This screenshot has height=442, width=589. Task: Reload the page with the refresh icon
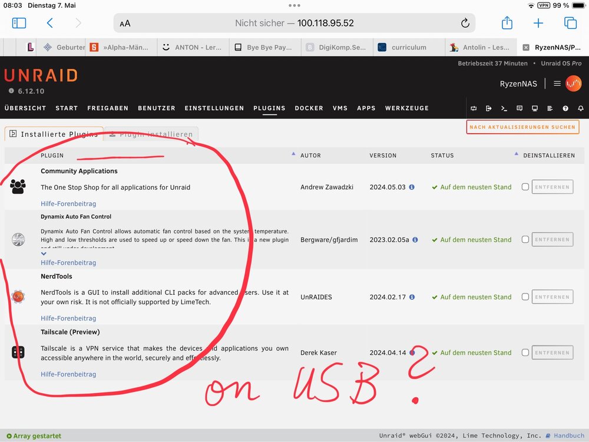pos(465,23)
